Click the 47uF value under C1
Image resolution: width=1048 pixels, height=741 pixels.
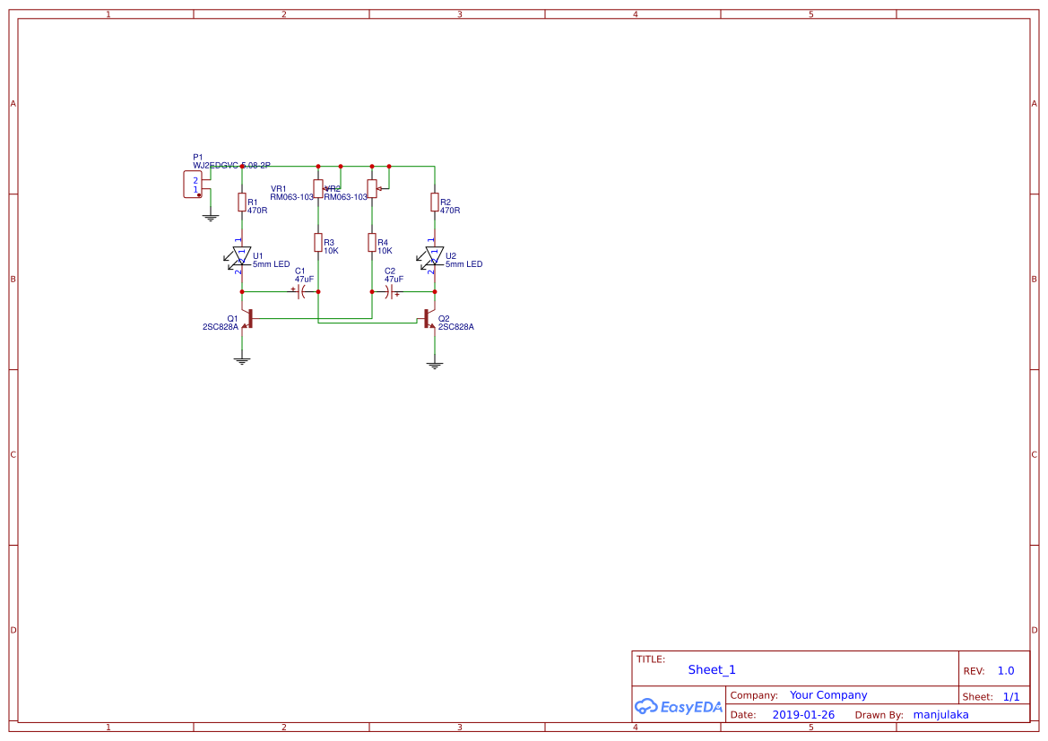coord(304,280)
